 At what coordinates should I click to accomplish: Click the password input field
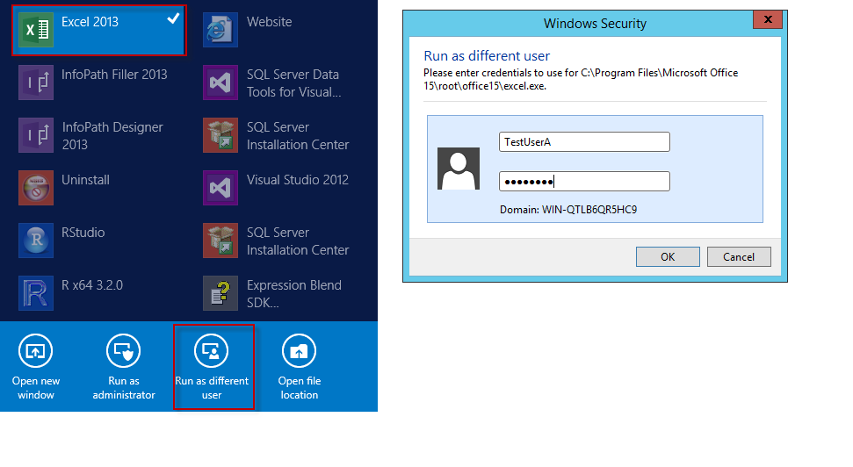pos(584,182)
